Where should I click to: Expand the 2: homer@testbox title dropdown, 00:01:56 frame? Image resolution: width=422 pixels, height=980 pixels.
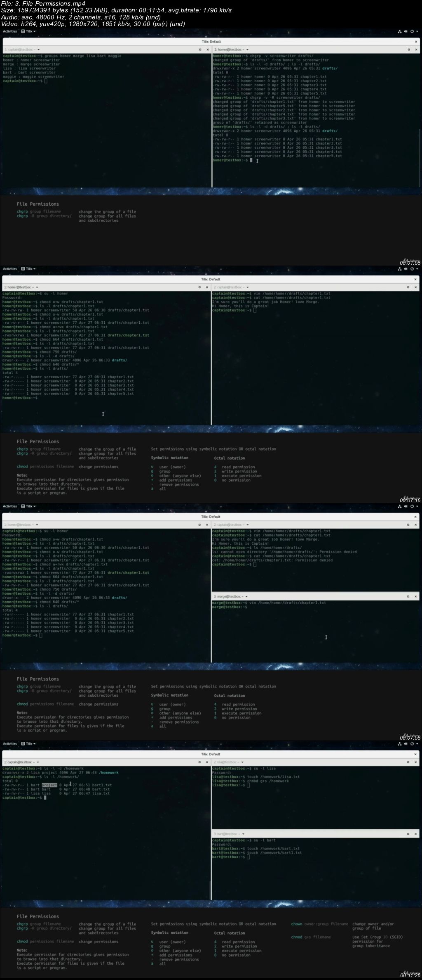pyautogui.click(x=248, y=50)
